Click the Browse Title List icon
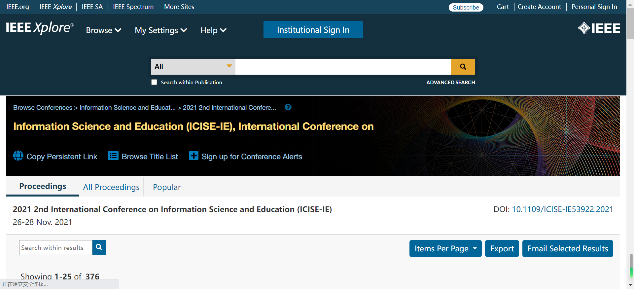 [113, 156]
